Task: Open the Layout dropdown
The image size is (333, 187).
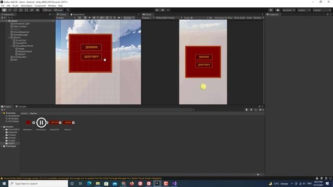Action: click(322, 10)
